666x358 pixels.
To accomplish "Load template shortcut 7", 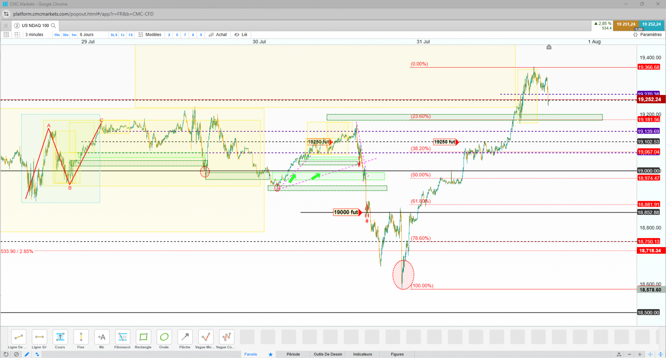I will (x=185, y=35).
